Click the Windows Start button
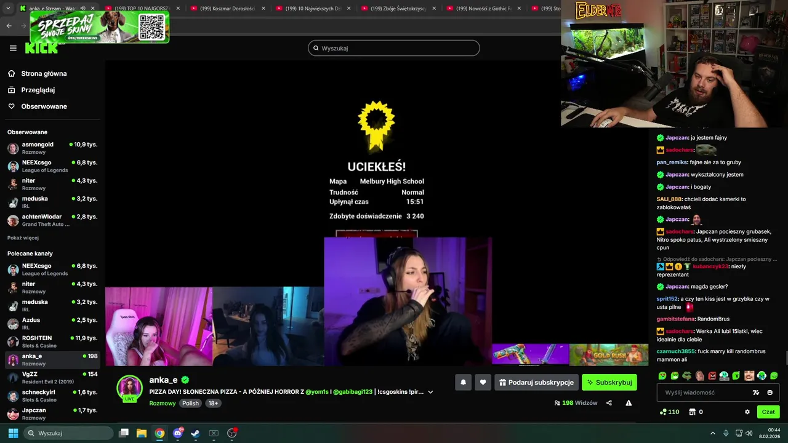The height and width of the screenshot is (443, 788). 13,433
